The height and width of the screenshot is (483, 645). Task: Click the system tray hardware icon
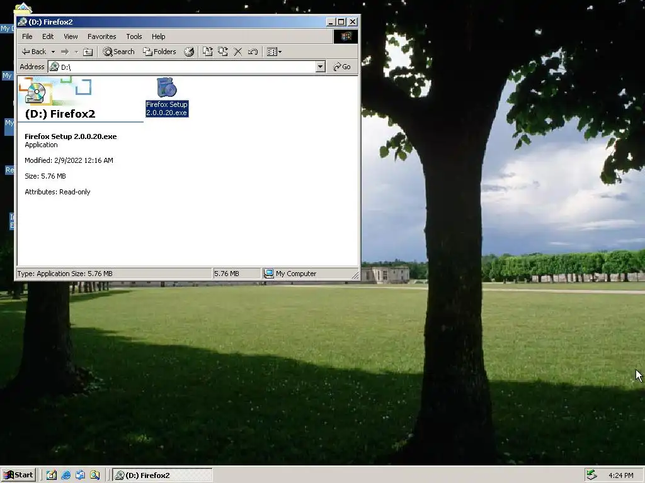[x=591, y=475]
